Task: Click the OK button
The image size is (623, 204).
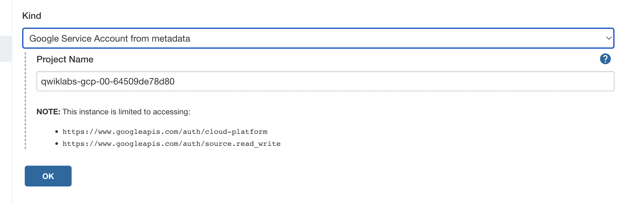Action: [x=48, y=176]
